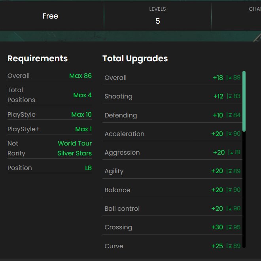Click the max-cap icon in the Curve row
This screenshot has height=261, width=261.
pyautogui.click(x=230, y=246)
